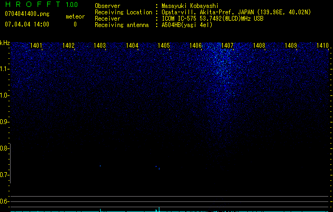Click the cyan signal dots near 1405
333x212 pixels.
158,167
